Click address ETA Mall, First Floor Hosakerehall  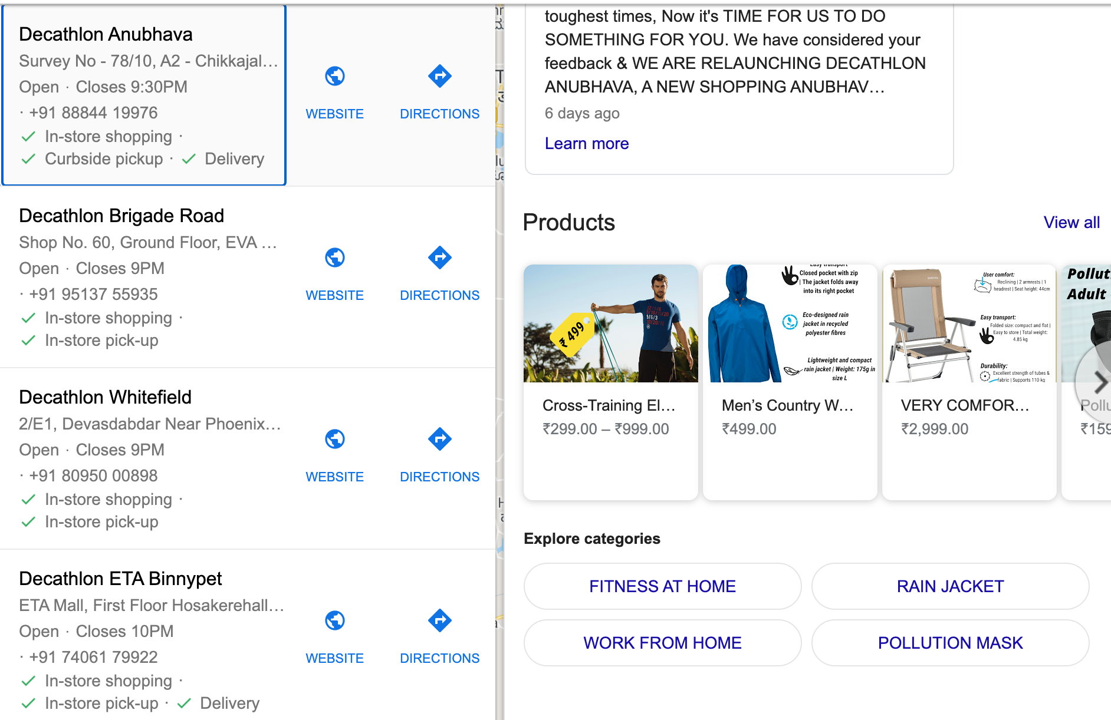(152, 605)
